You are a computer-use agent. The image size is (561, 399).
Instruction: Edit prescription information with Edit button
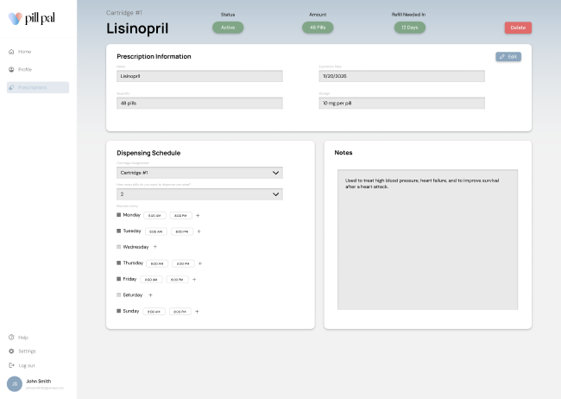click(x=508, y=57)
